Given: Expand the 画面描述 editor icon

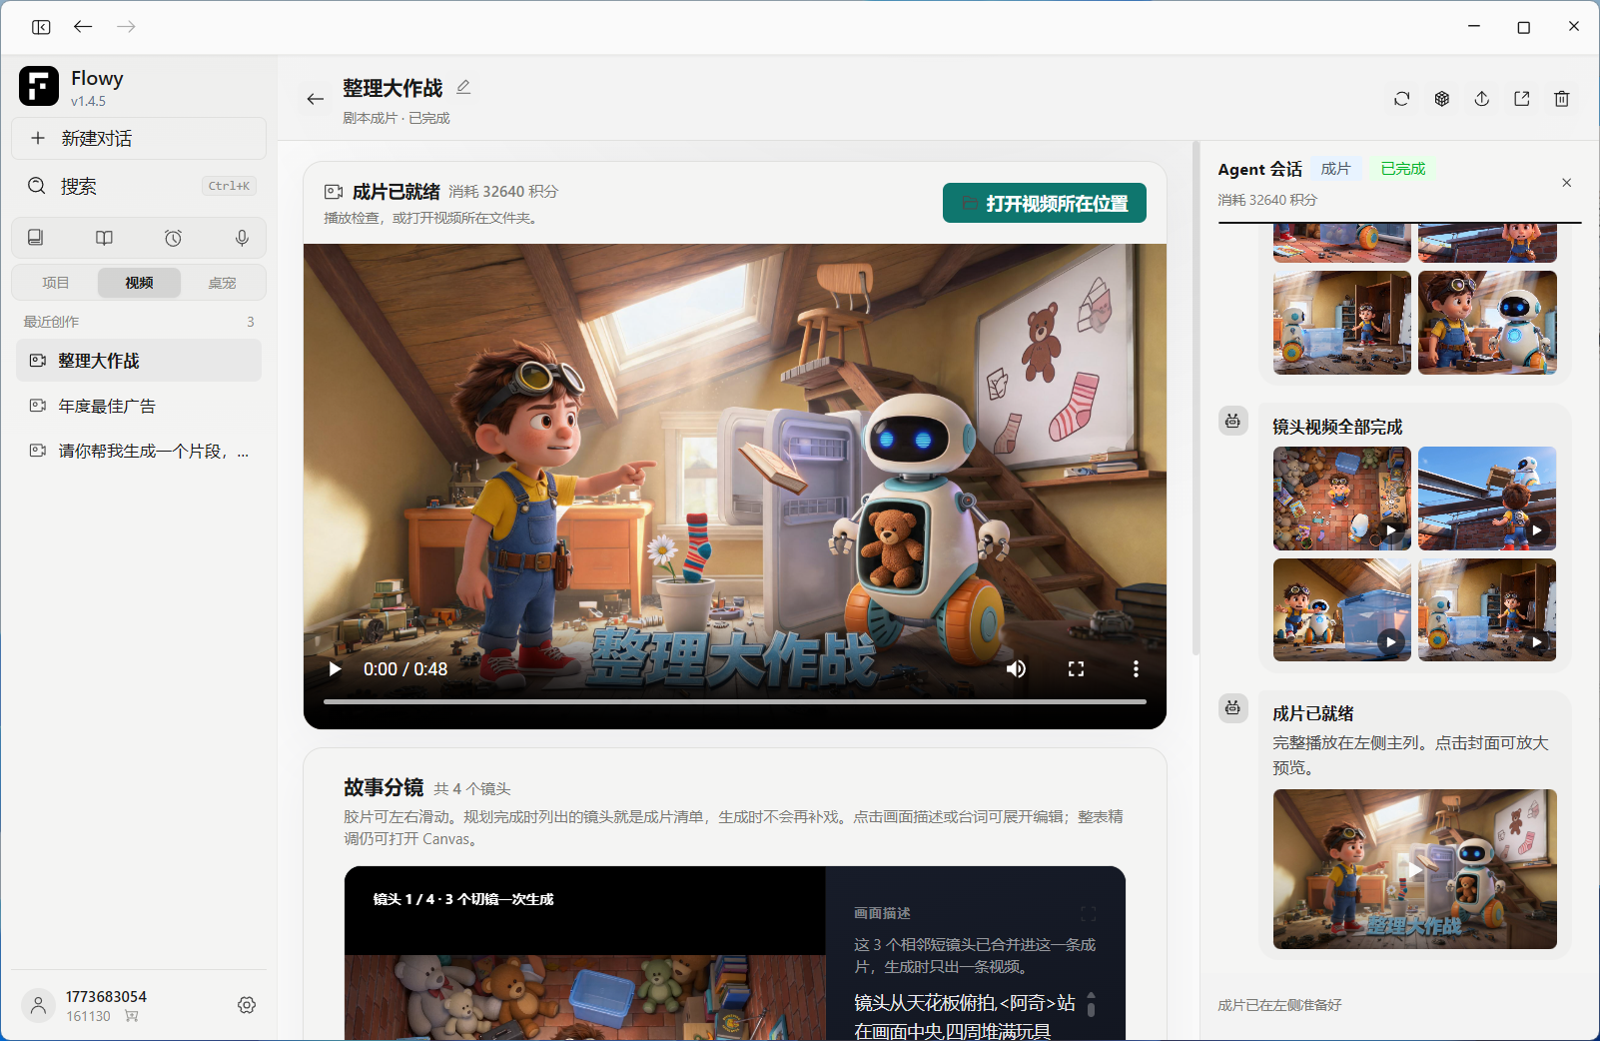Looking at the screenshot, I should 1089,913.
